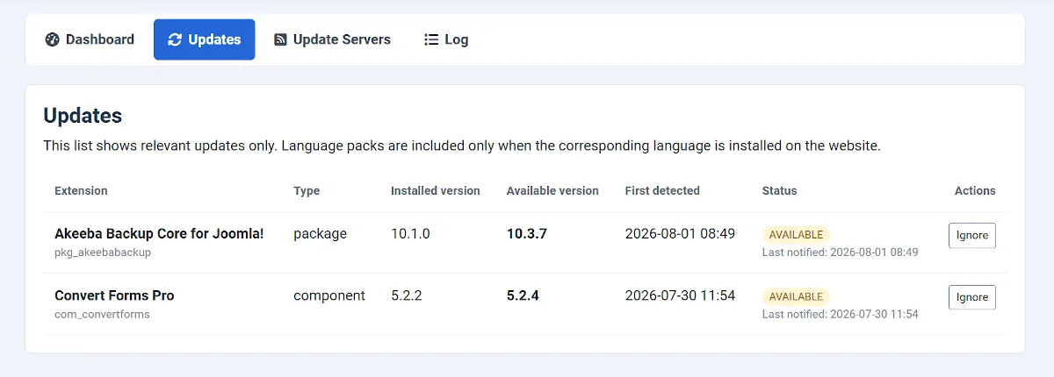Screen dimensions: 1054x377
Task: Click the Update Servers feed icon
Action: click(280, 39)
